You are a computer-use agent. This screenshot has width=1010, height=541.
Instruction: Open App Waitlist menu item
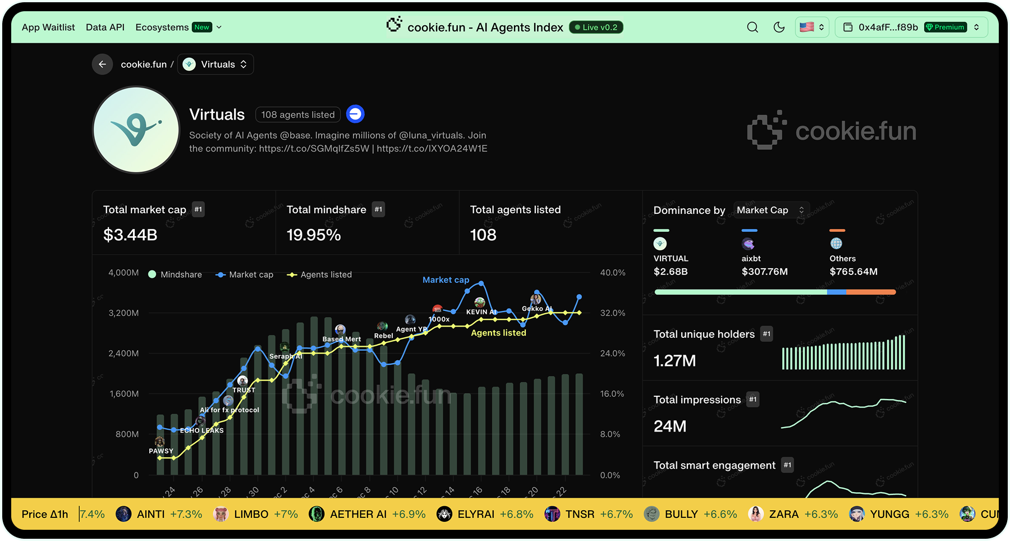coord(48,27)
